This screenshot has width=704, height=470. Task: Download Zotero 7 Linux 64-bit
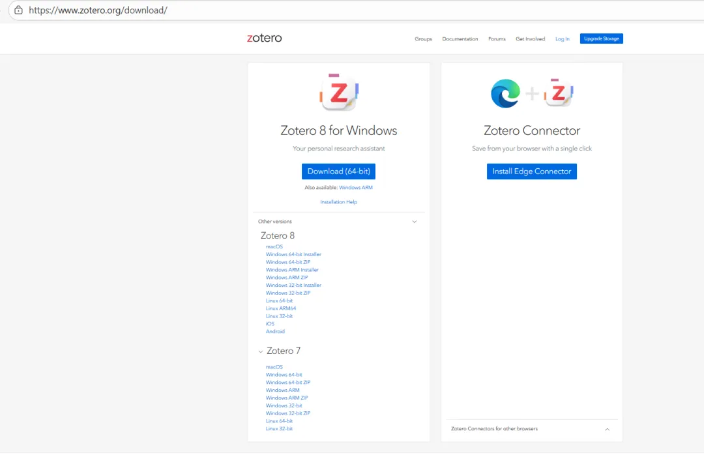coord(279,421)
